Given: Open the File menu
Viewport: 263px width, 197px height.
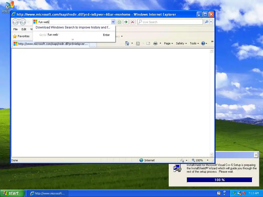Looking at the screenshot, I should pyautogui.click(x=15, y=29).
